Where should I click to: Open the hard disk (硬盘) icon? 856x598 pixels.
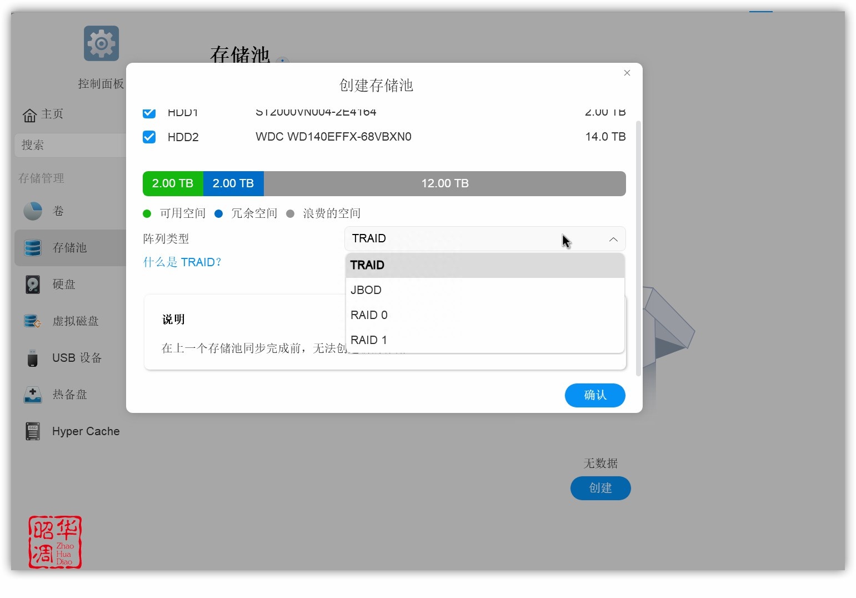click(33, 285)
